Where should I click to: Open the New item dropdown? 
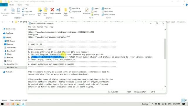tap(74, 9)
